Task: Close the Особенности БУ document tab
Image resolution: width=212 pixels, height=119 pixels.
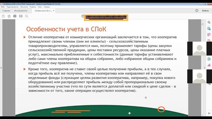Action: tap(54, 11)
